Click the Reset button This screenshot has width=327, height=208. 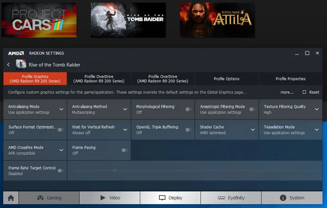coord(311,92)
